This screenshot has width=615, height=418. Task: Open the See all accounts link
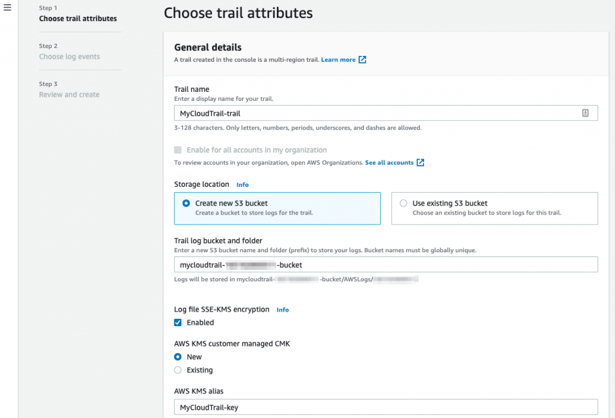pyautogui.click(x=389, y=162)
